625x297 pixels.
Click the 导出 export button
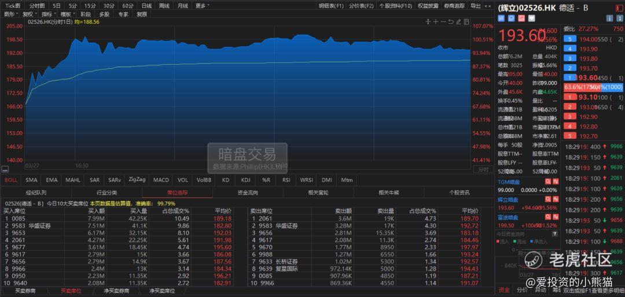coord(475,6)
